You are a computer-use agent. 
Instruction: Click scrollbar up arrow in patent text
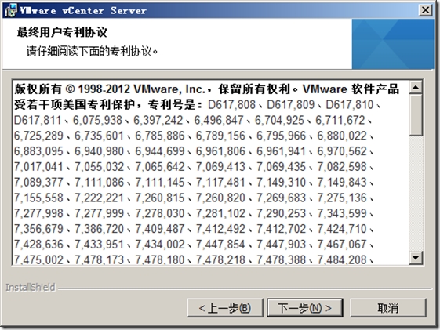pyautogui.click(x=416, y=88)
